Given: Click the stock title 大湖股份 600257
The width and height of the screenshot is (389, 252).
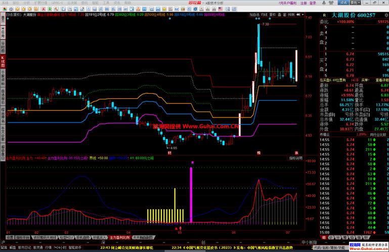Looking at the screenshot, I should 354,15.
